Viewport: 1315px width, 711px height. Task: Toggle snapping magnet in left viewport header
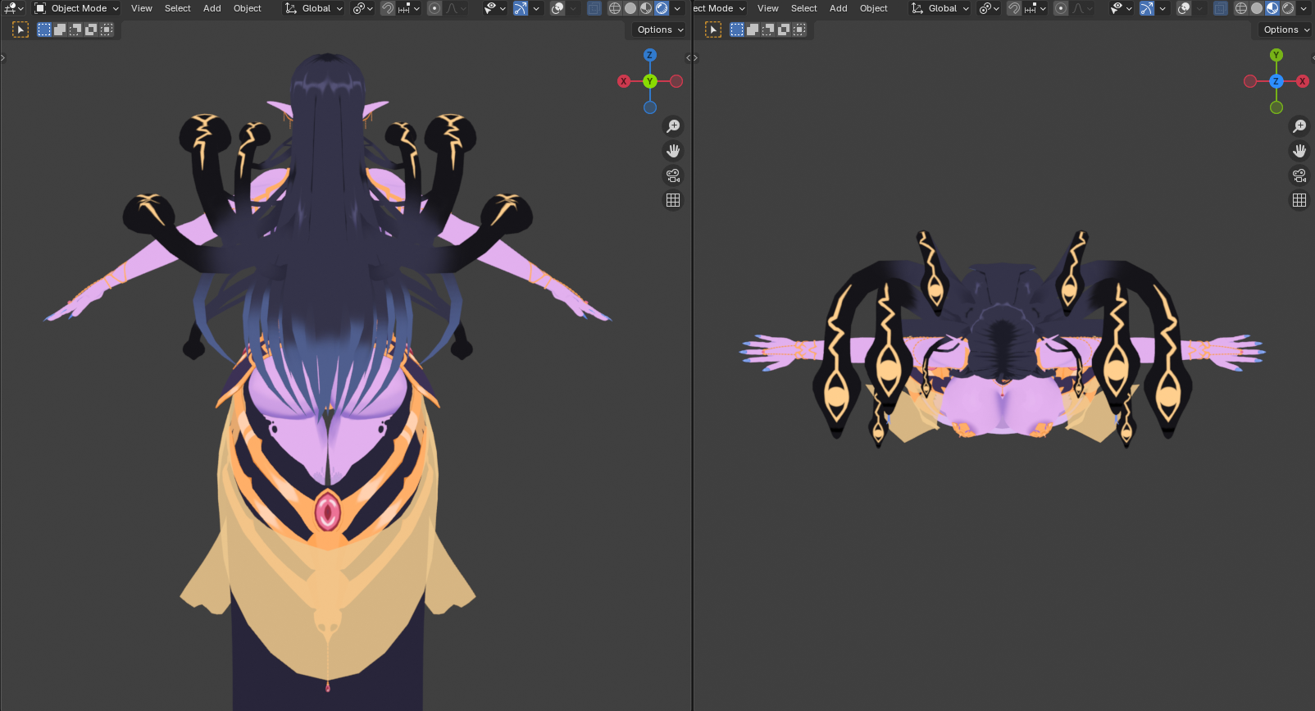[388, 8]
